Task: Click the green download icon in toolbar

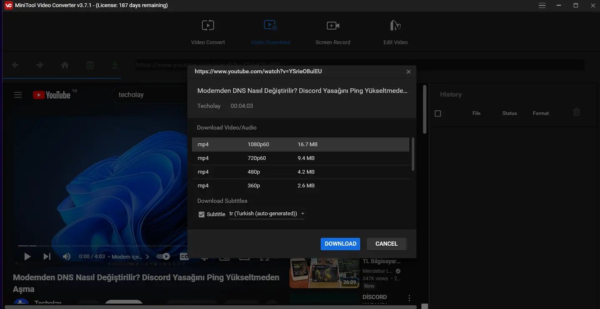Action: 115,65
